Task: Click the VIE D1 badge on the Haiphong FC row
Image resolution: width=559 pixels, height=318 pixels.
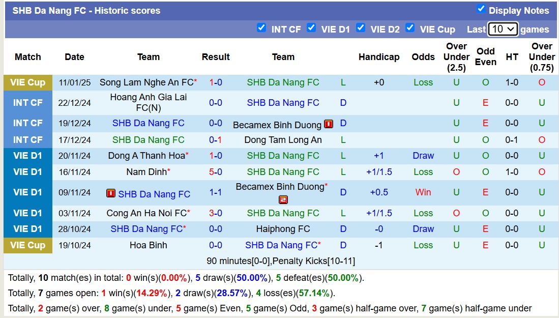Action: [x=28, y=229]
